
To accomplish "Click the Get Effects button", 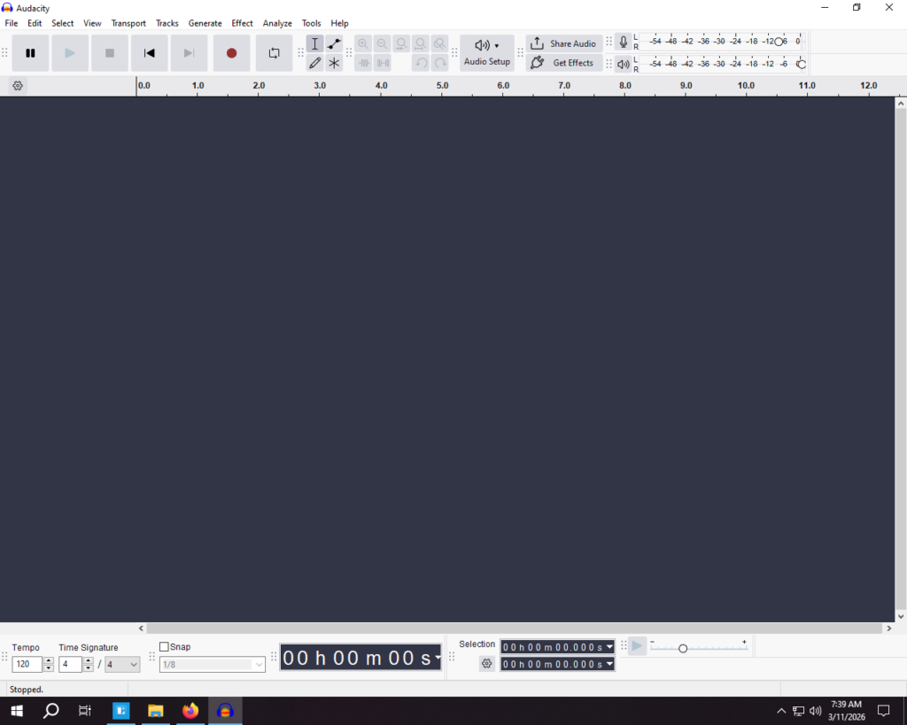I will 564,63.
